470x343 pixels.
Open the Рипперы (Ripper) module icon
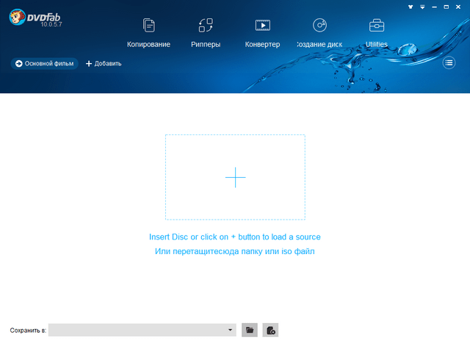[x=206, y=25]
